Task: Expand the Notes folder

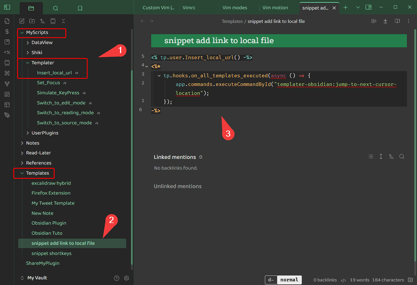Action: tap(22, 143)
